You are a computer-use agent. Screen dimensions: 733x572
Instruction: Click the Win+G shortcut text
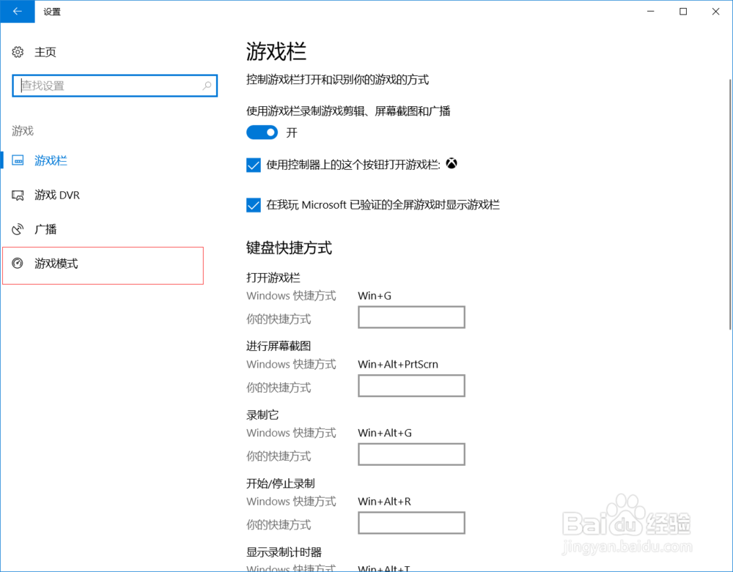(375, 296)
